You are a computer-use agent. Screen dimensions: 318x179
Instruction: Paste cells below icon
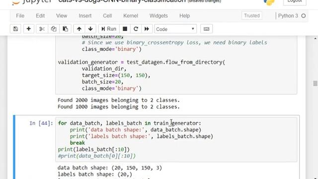click(65, 29)
